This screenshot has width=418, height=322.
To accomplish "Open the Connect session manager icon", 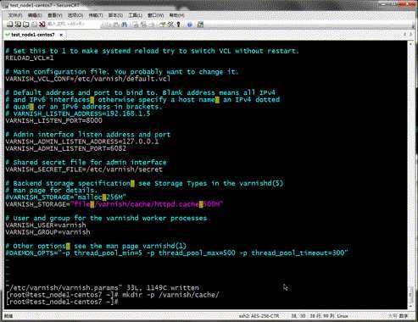I will pos(10,25).
